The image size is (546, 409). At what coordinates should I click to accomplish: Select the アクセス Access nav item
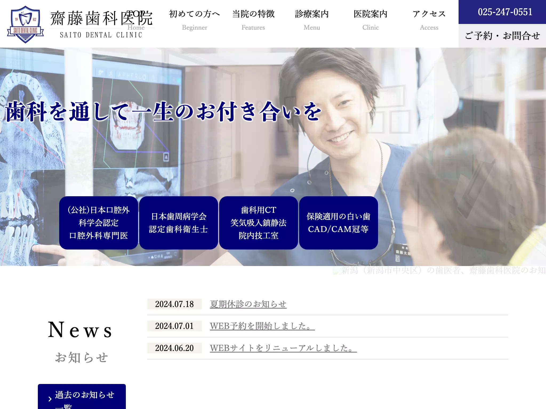pyautogui.click(x=429, y=20)
